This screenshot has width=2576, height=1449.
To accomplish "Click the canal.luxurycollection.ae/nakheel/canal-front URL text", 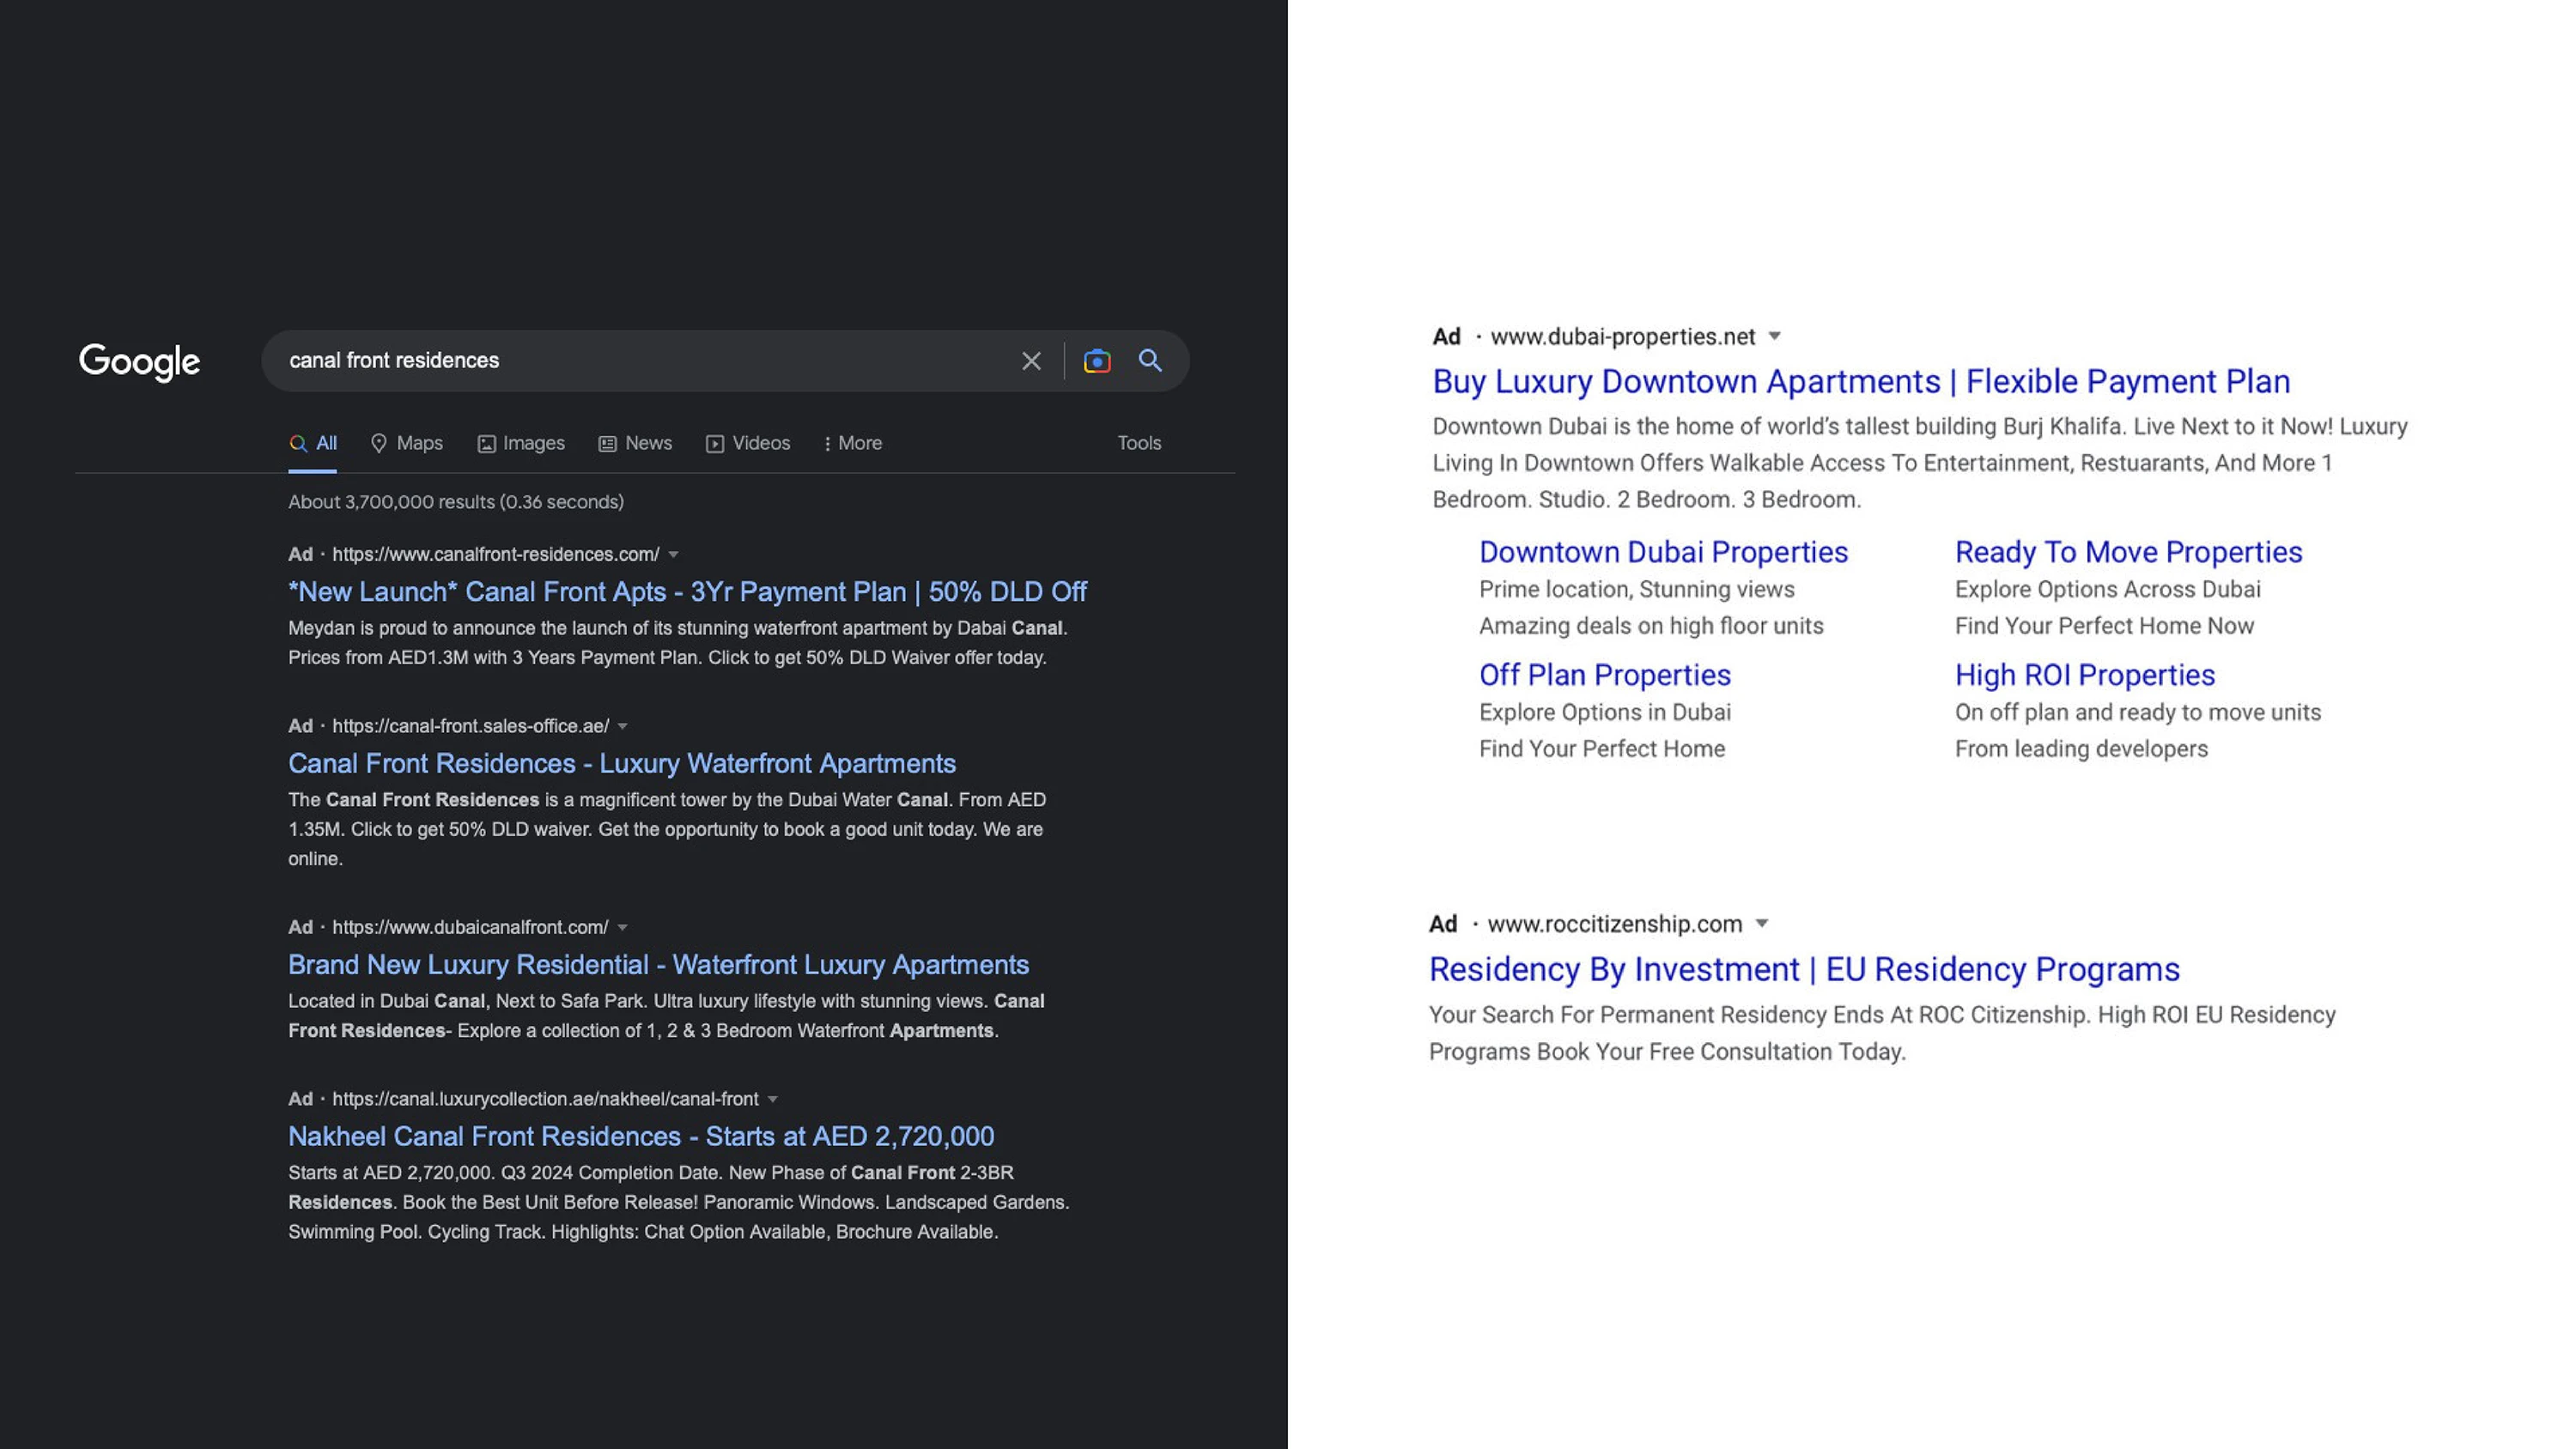I will point(545,1100).
